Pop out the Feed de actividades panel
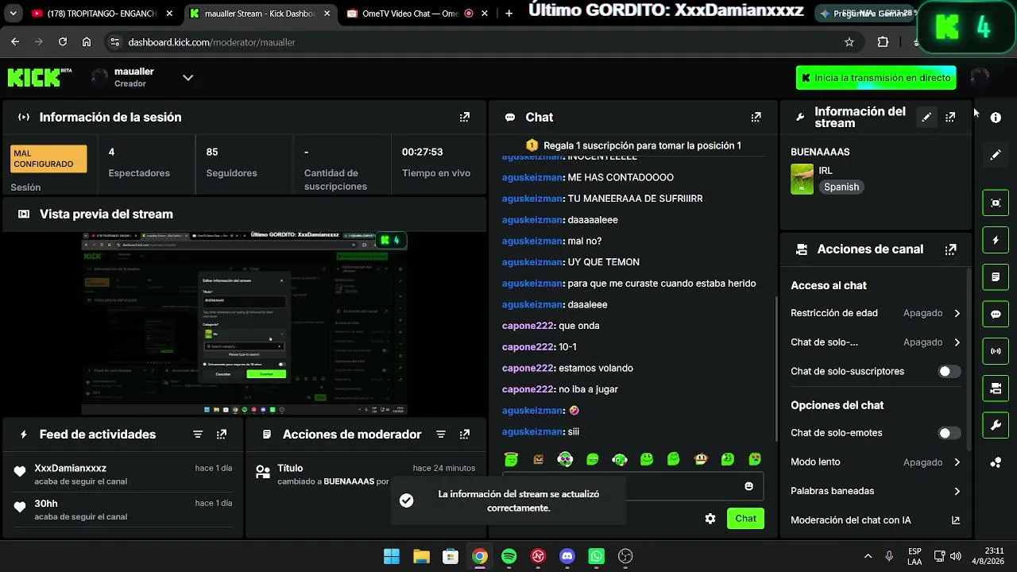The width and height of the screenshot is (1017, 572). (x=222, y=435)
